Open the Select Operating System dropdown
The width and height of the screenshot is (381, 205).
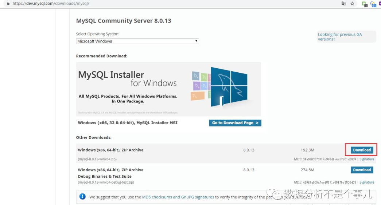(x=137, y=41)
